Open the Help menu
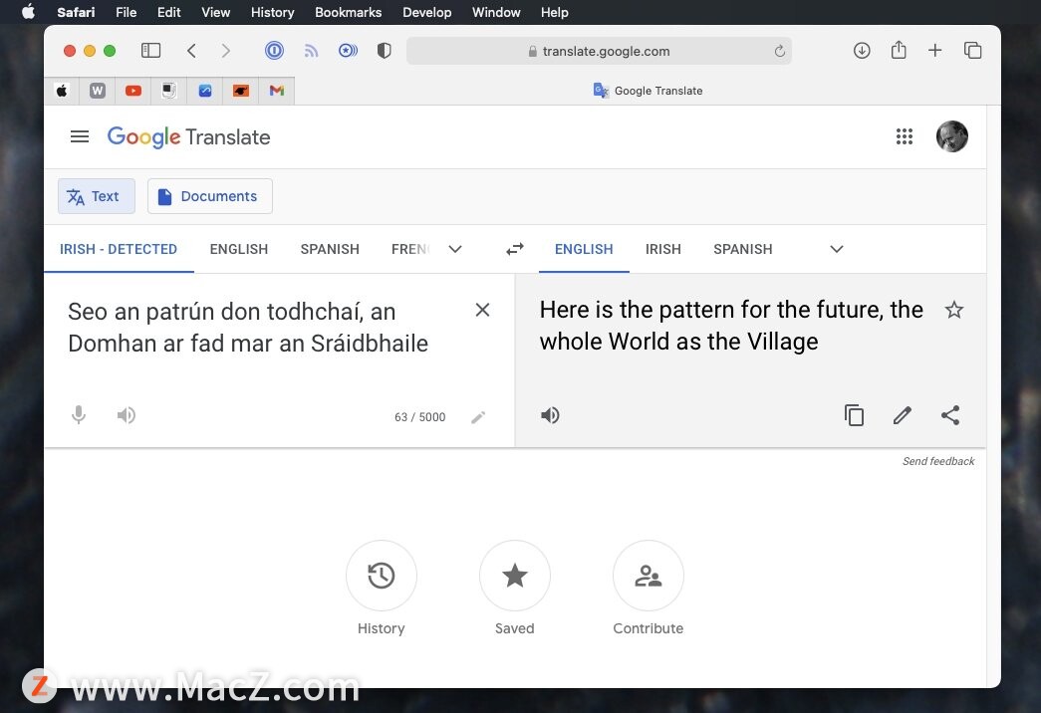This screenshot has height=713, width=1041. 554,12
